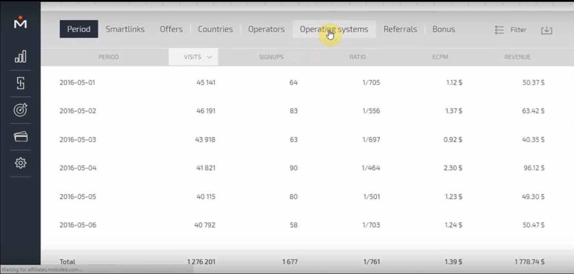Switch to the Operators tab

(266, 29)
